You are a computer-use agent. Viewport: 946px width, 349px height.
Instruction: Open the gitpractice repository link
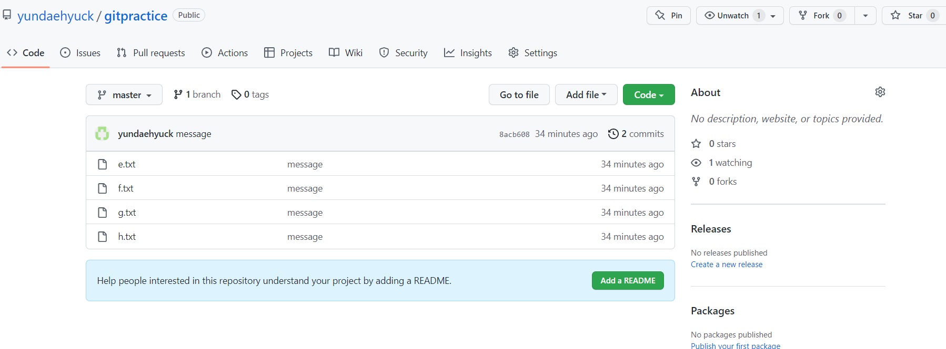(136, 16)
